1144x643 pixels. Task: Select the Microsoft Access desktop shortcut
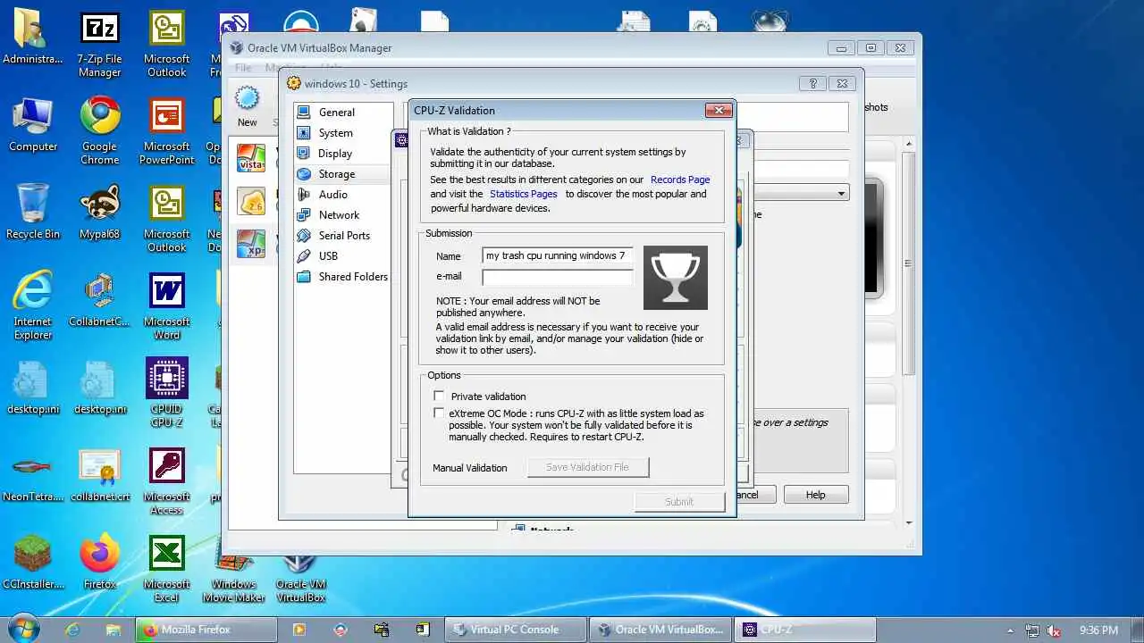coord(167,480)
